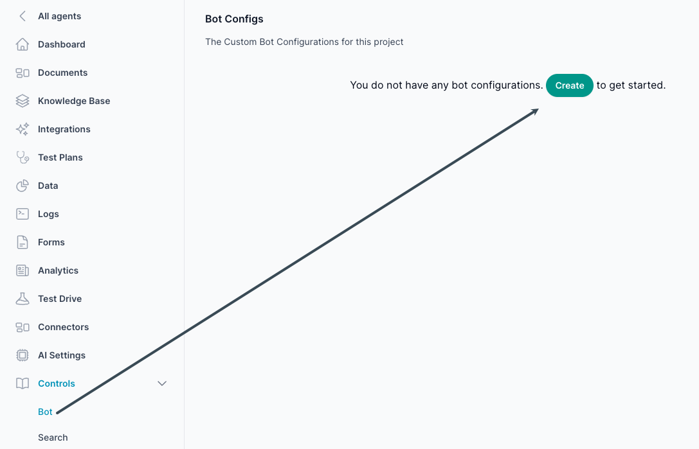This screenshot has height=449, width=699.
Task: Click the Integrations sparkle icon
Action: [x=23, y=129]
